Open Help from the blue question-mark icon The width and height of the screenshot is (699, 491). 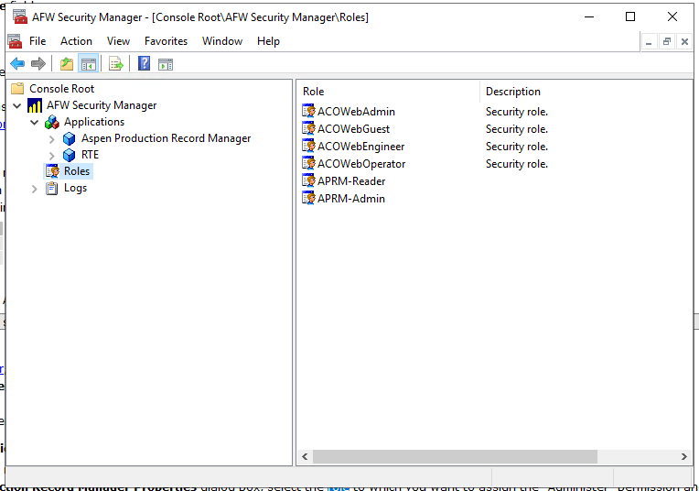(145, 63)
